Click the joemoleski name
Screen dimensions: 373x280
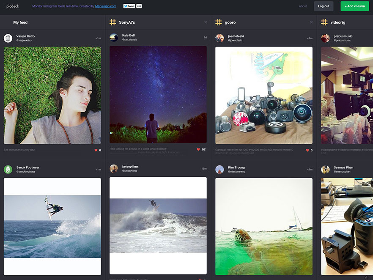[236, 36]
